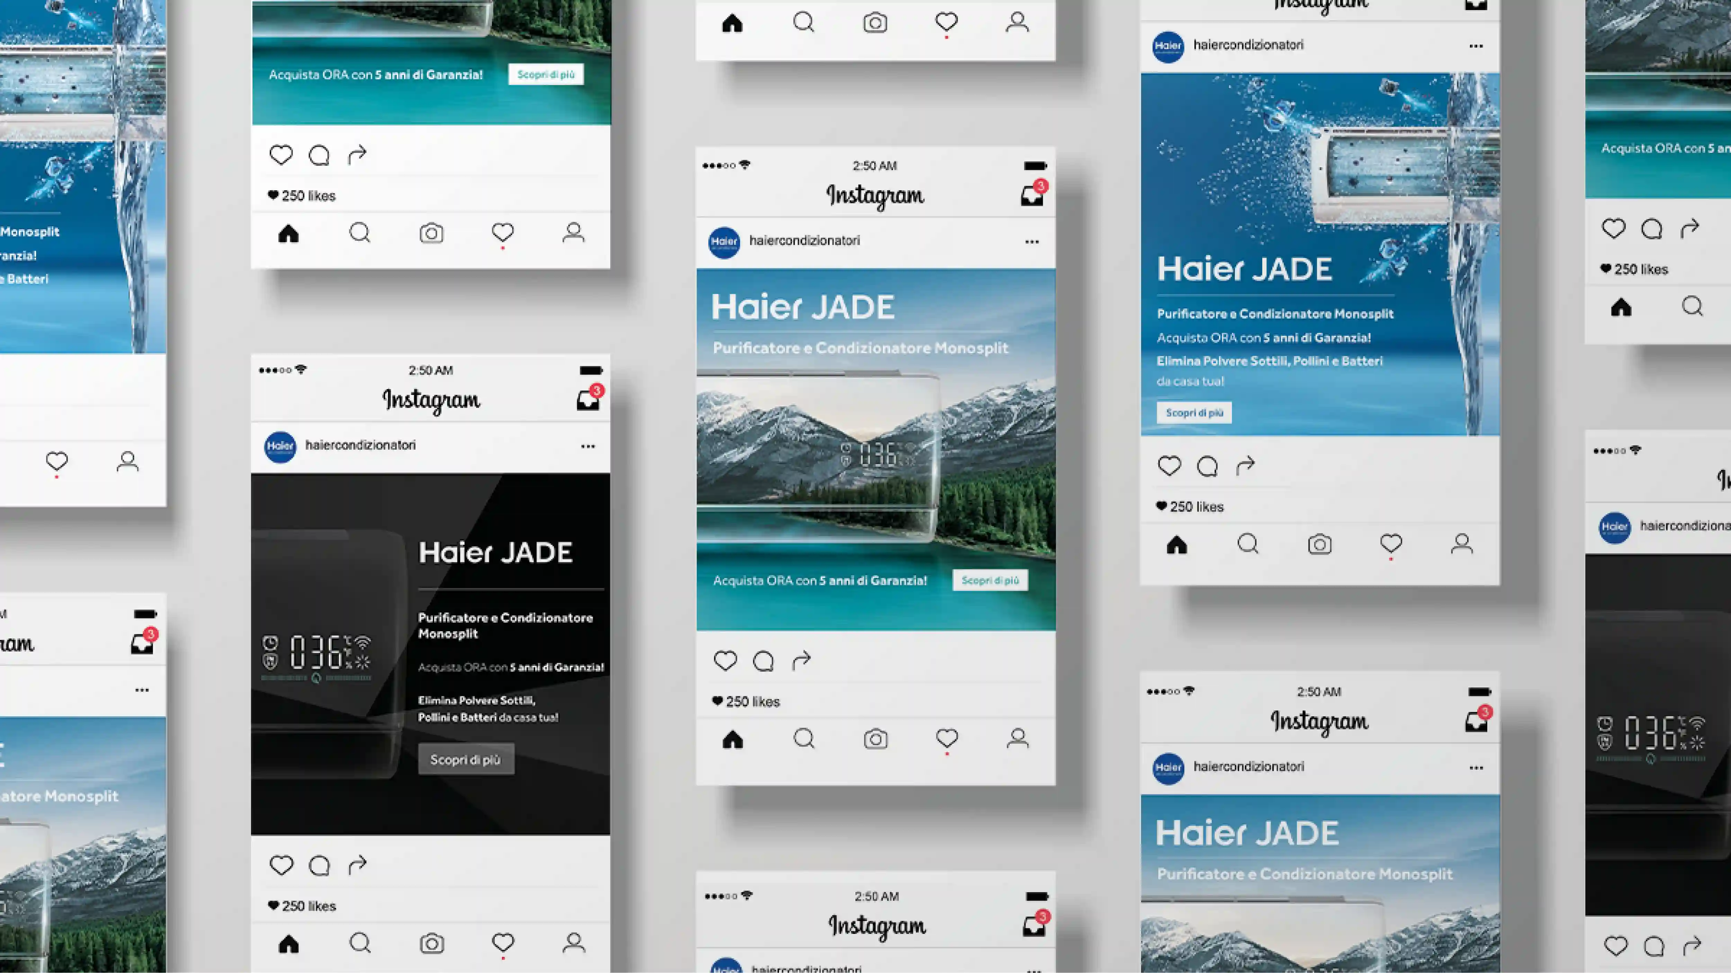Go Home in bar below fully visible dark post
1731x973 pixels.
288,944
